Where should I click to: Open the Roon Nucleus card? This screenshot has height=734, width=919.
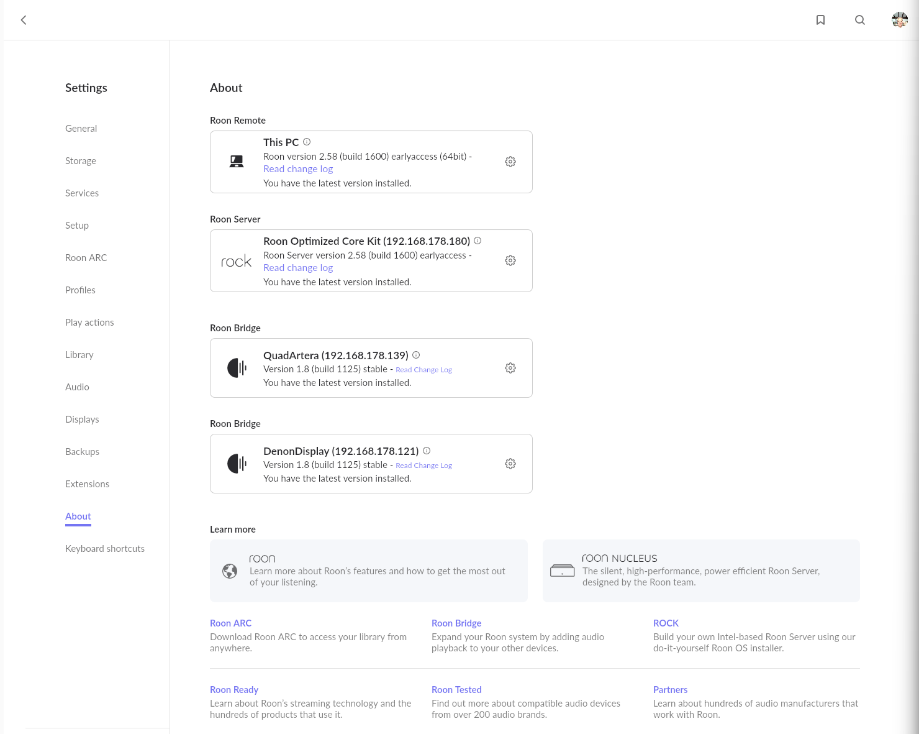click(x=700, y=571)
